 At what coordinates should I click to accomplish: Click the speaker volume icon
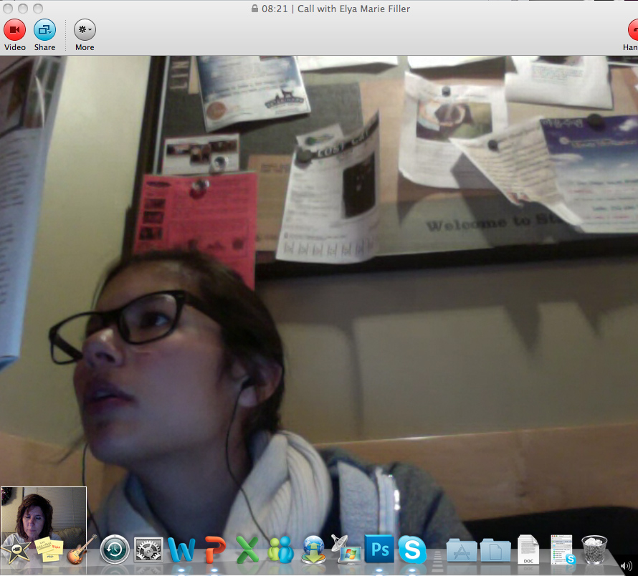[626, 566]
